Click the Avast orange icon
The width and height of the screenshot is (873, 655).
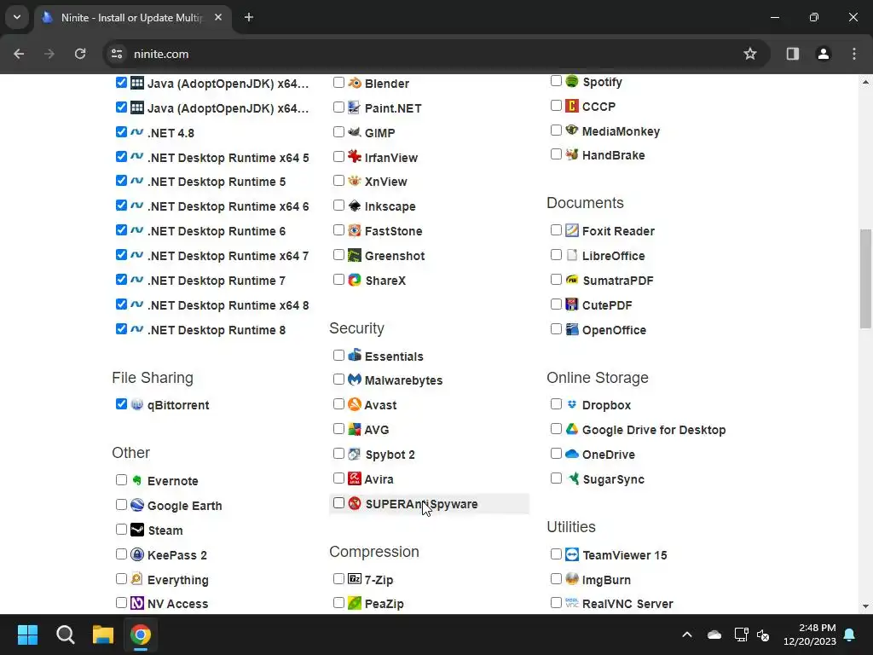click(x=355, y=403)
